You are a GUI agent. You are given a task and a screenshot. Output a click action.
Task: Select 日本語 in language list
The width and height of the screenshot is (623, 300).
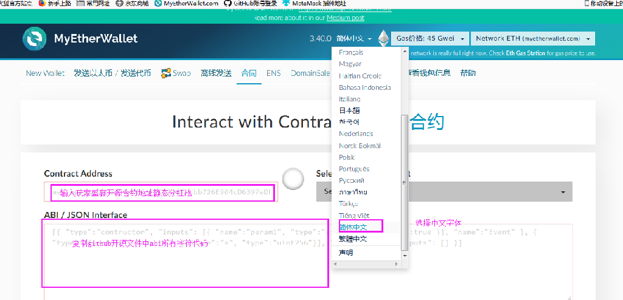point(350,111)
